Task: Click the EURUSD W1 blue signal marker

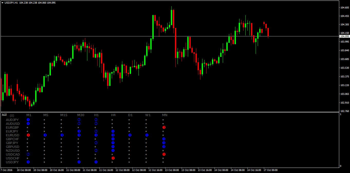Action: tap(147, 135)
